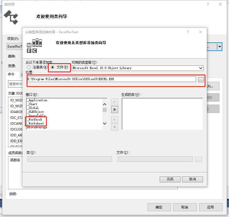Close the 类向导 window
The width and height of the screenshot is (229, 217).
tap(220, 4)
